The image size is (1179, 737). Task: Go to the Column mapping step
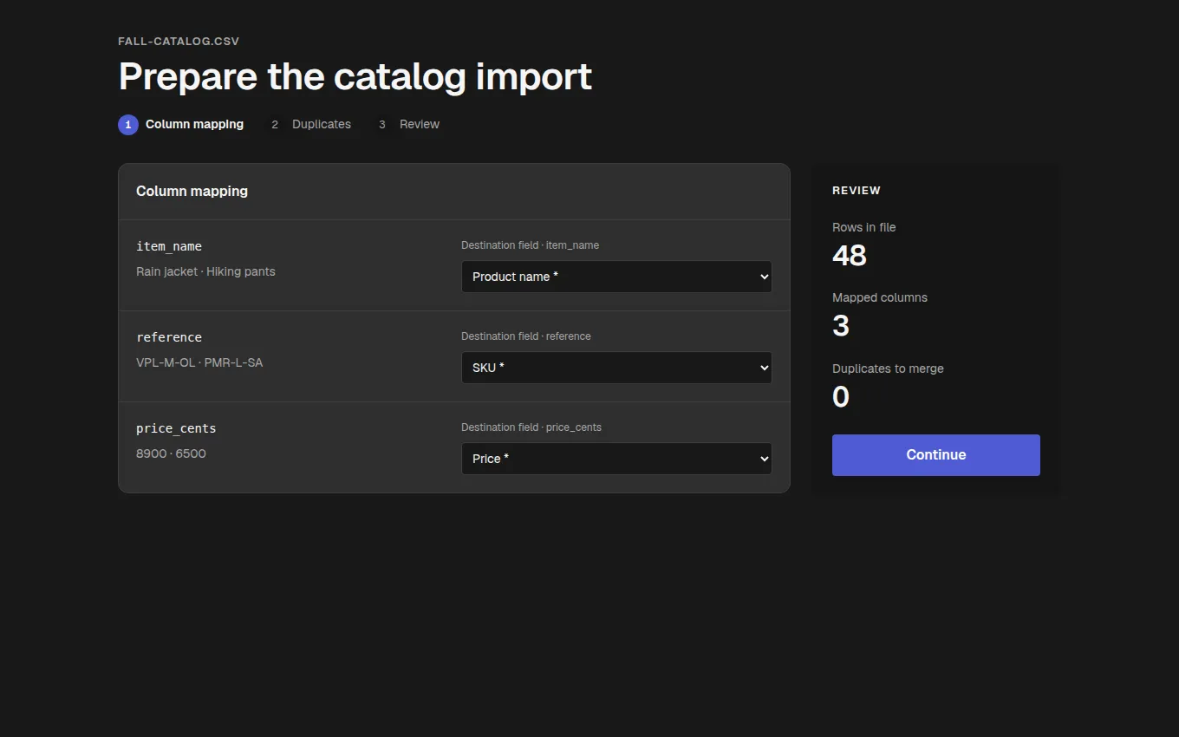tap(181, 125)
